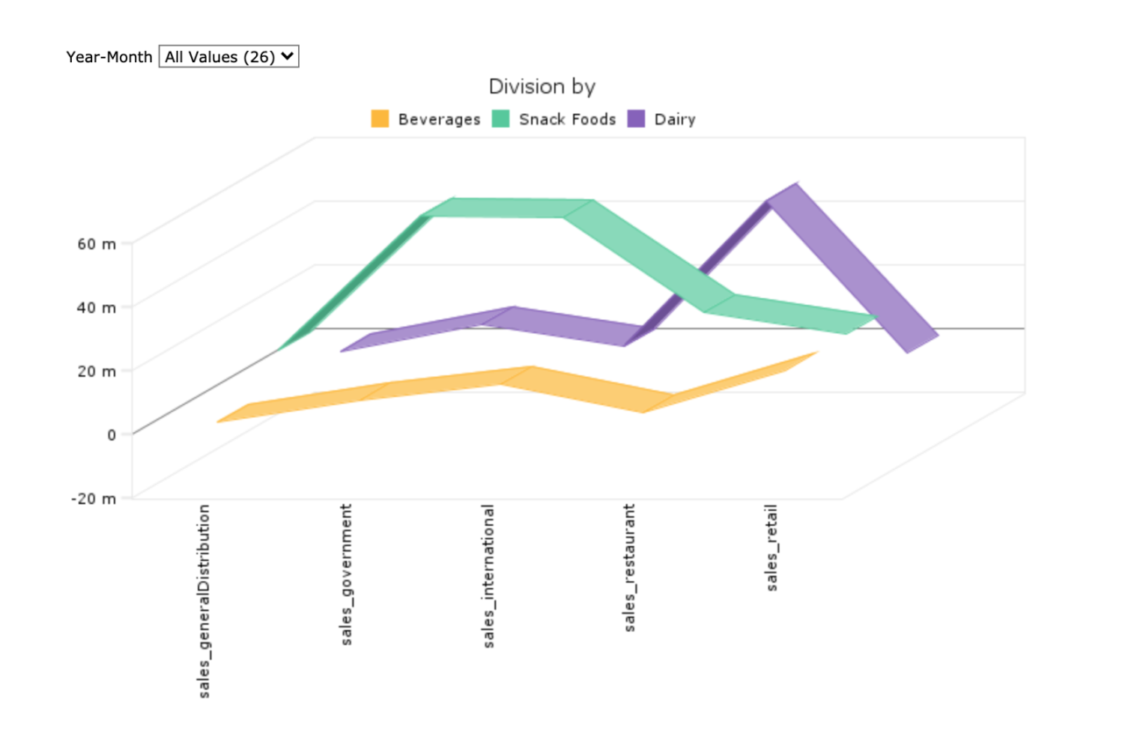
Task: Select the sales_generalDistribution axis label
Action: (203, 602)
